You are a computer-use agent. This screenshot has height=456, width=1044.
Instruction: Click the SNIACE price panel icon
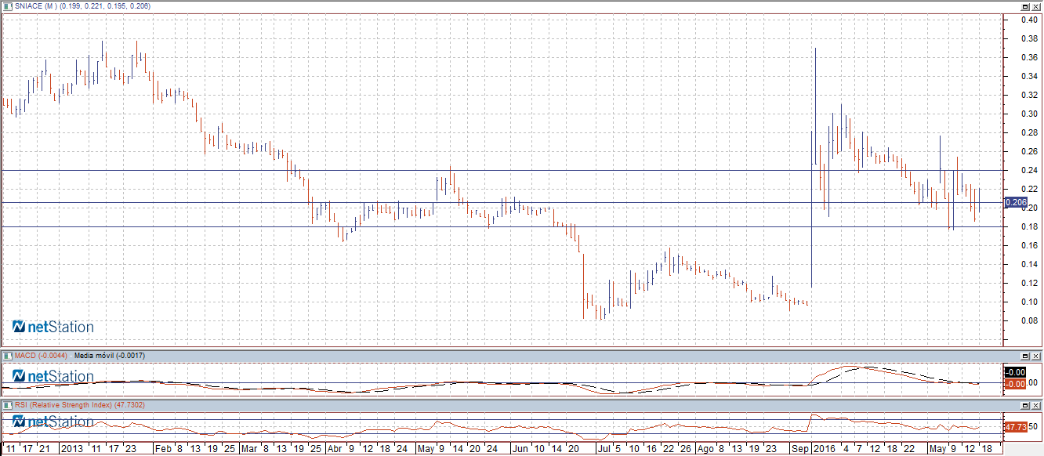(7, 6)
